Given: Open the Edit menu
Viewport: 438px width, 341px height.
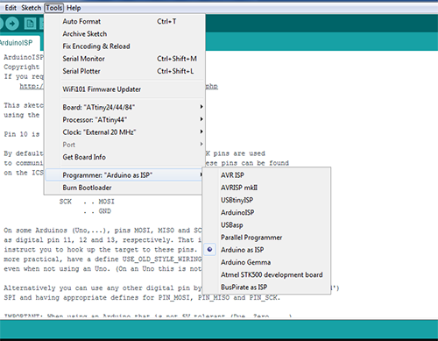Looking at the screenshot, I should coord(11,8).
